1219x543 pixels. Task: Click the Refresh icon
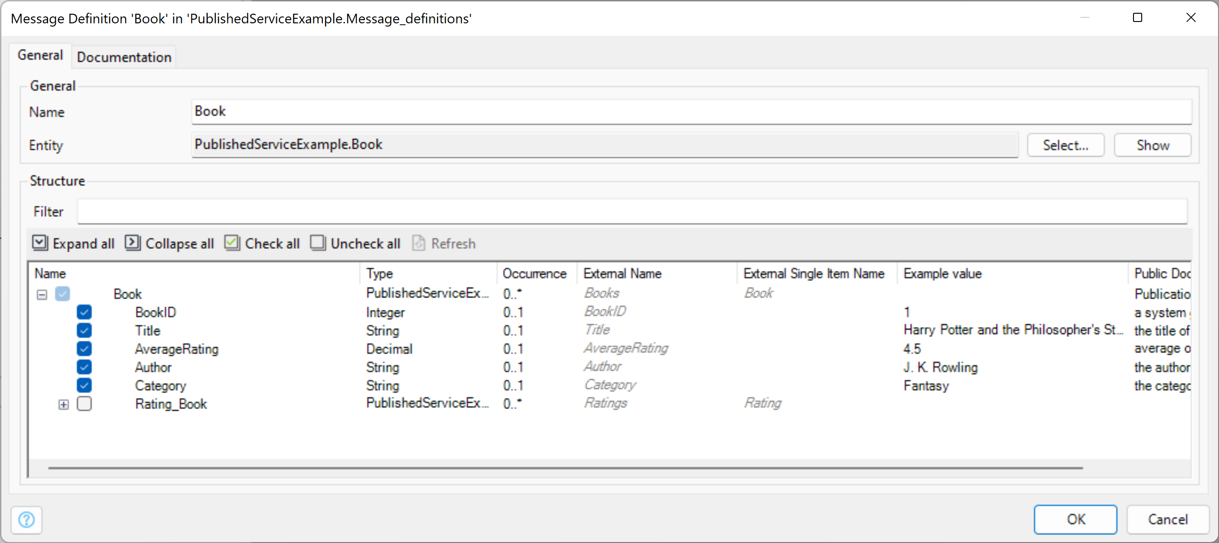click(419, 243)
